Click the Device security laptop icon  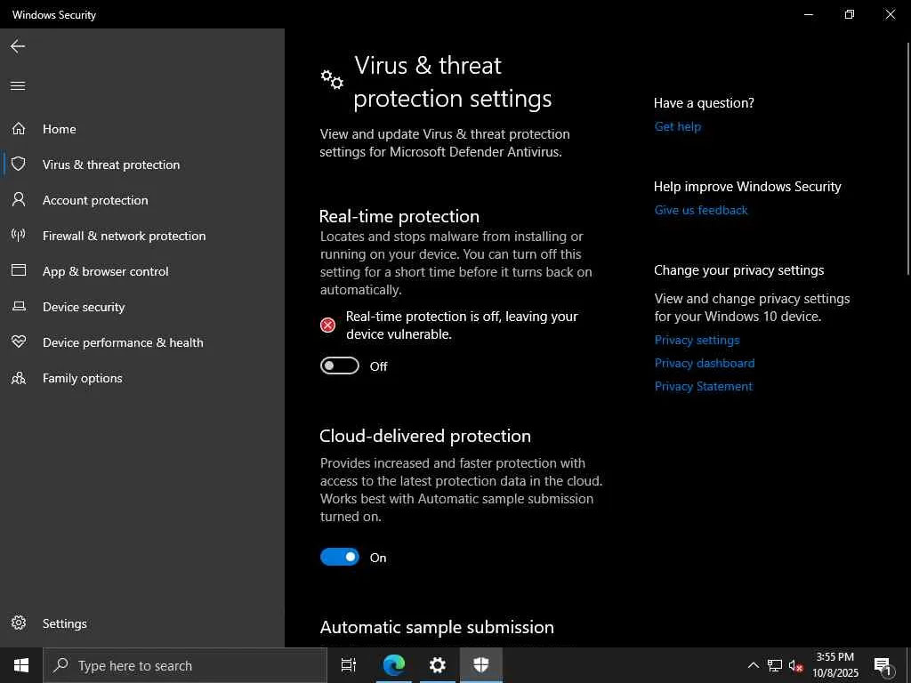tap(18, 307)
